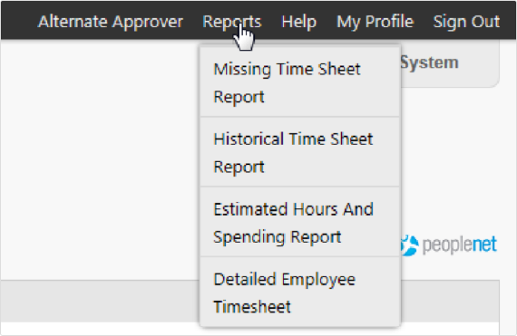The image size is (517, 336).
Task: Click blank page area left of Reports menu
Action: click(99, 158)
